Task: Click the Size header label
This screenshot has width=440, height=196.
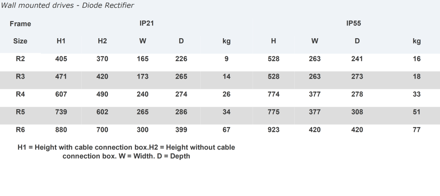Action: 20,41
